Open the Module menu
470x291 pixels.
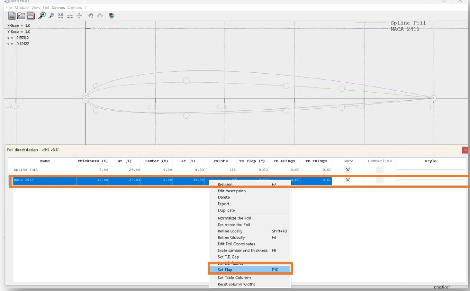pyautogui.click(x=21, y=8)
